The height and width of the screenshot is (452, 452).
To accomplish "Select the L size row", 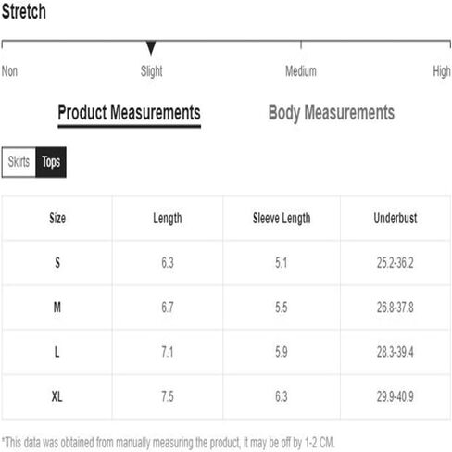I will point(226,352).
